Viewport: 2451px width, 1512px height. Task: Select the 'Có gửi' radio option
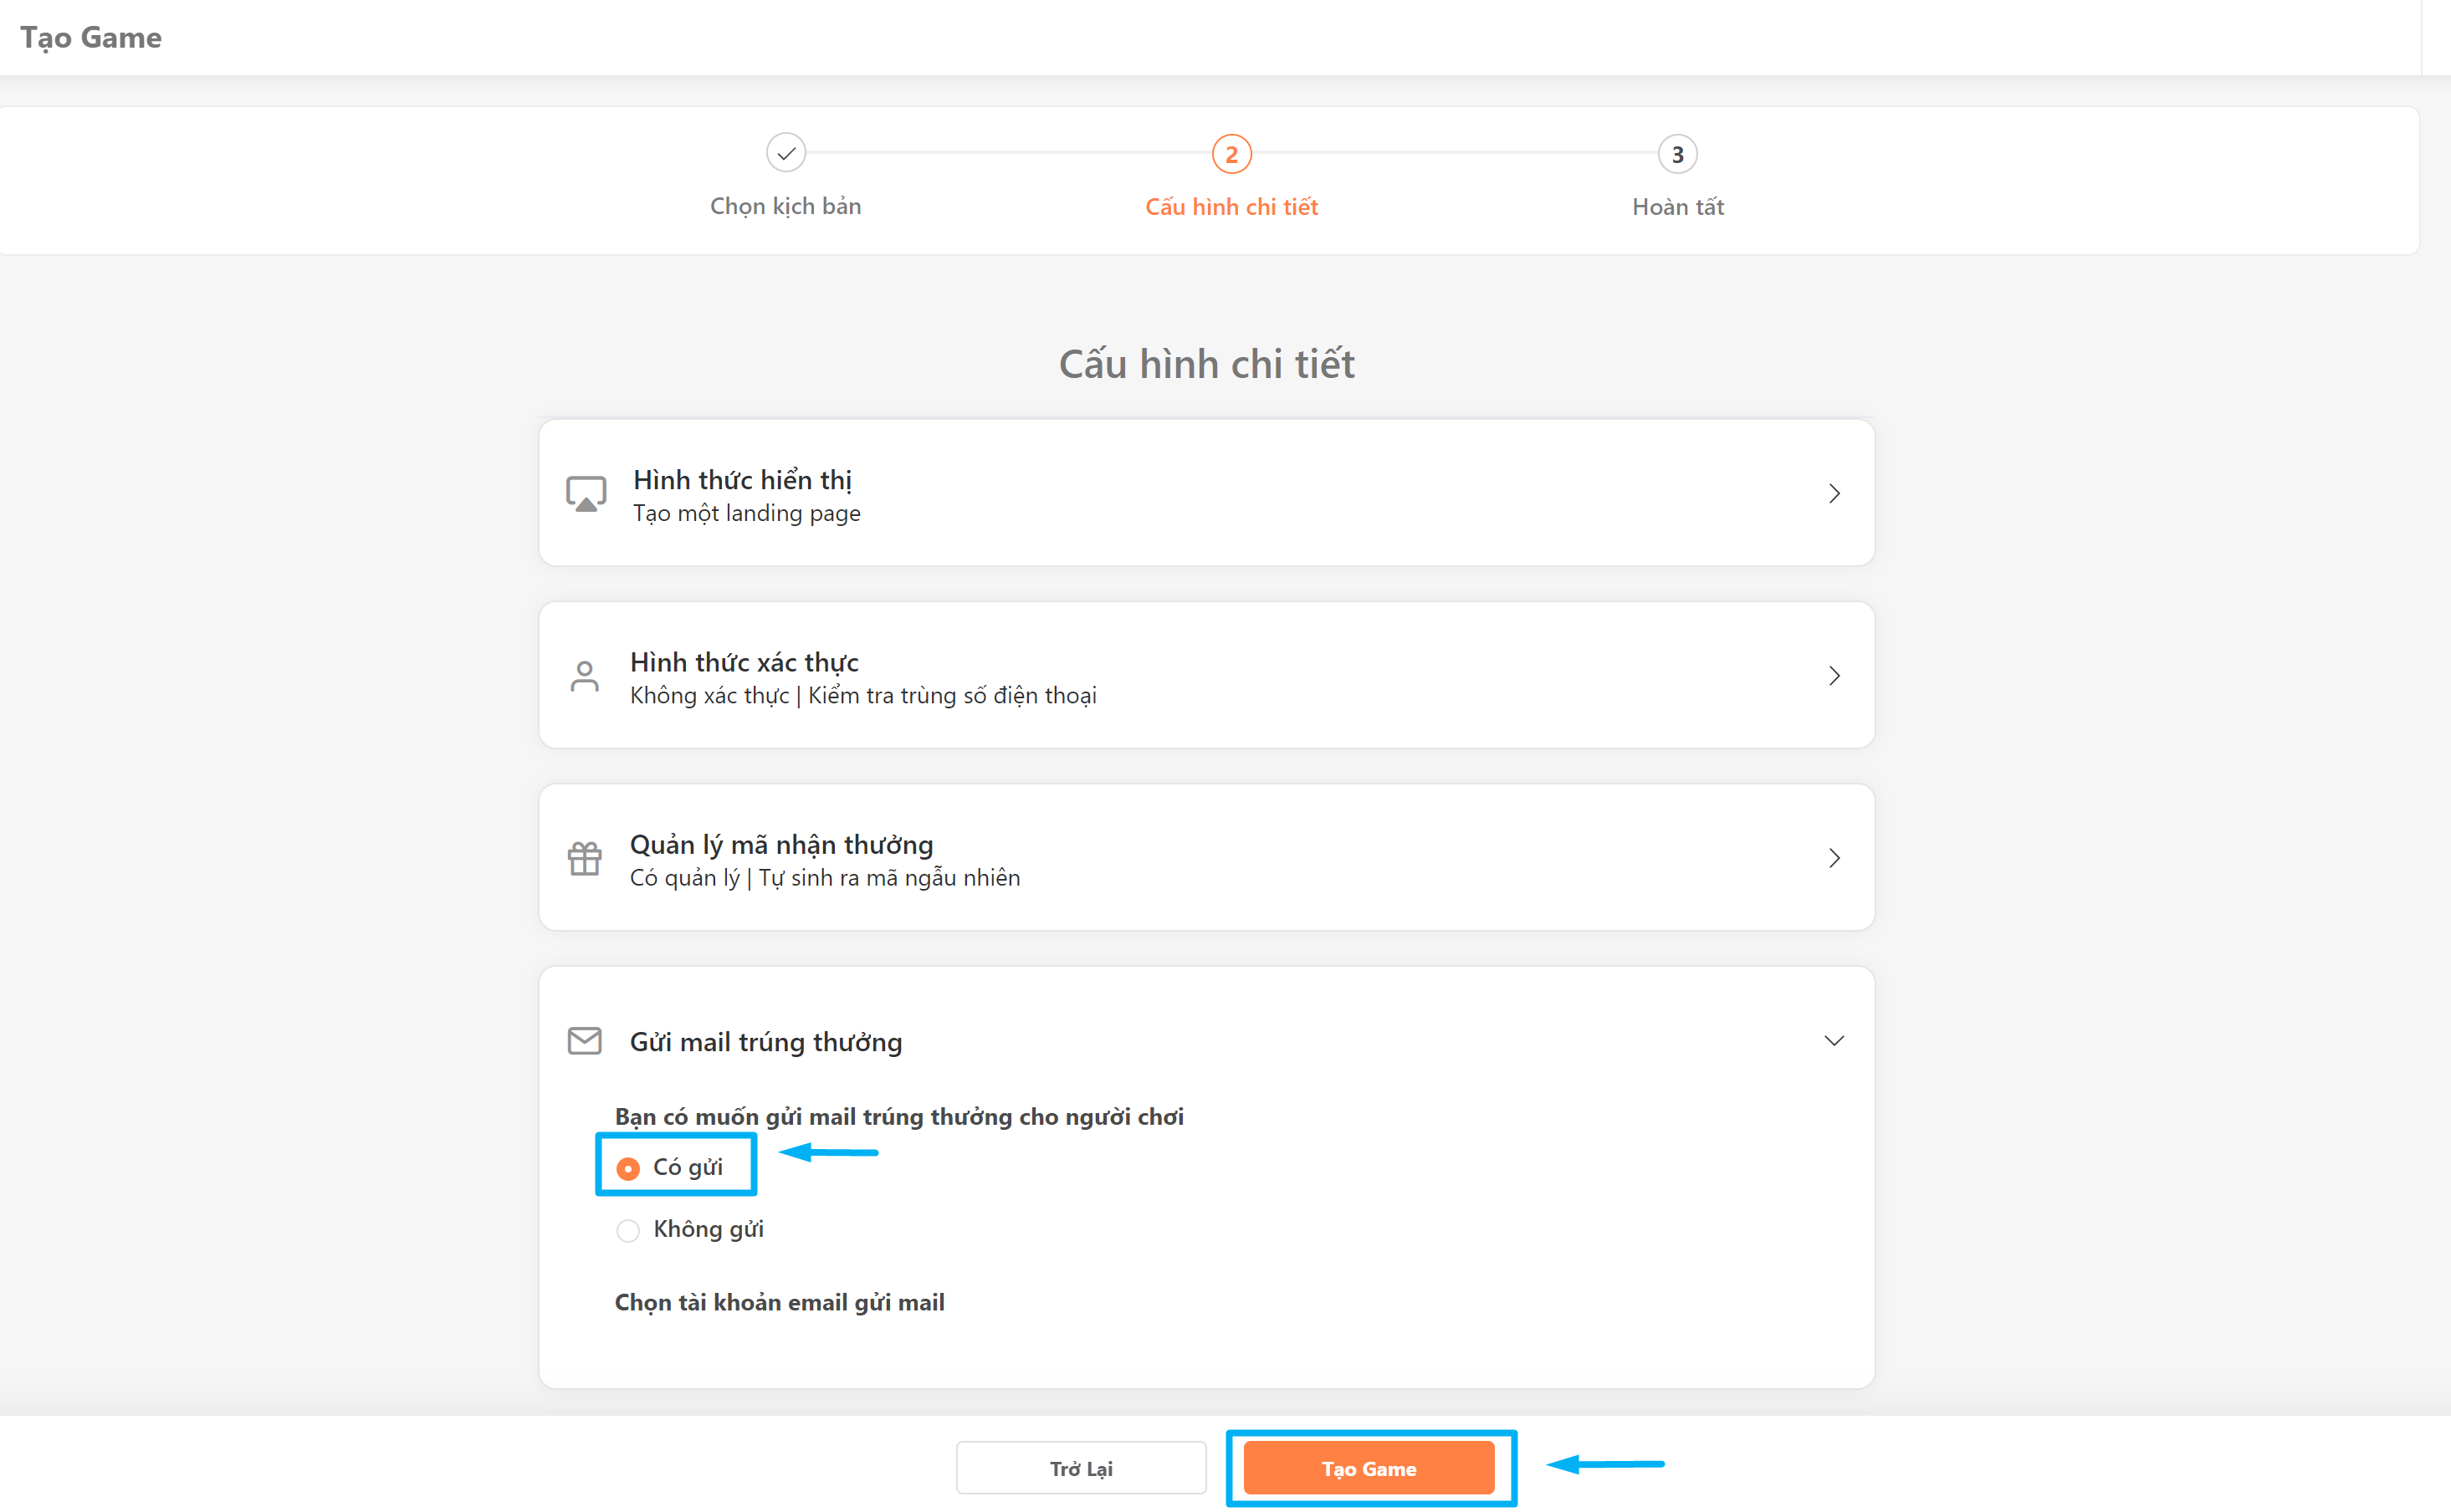628,1168
